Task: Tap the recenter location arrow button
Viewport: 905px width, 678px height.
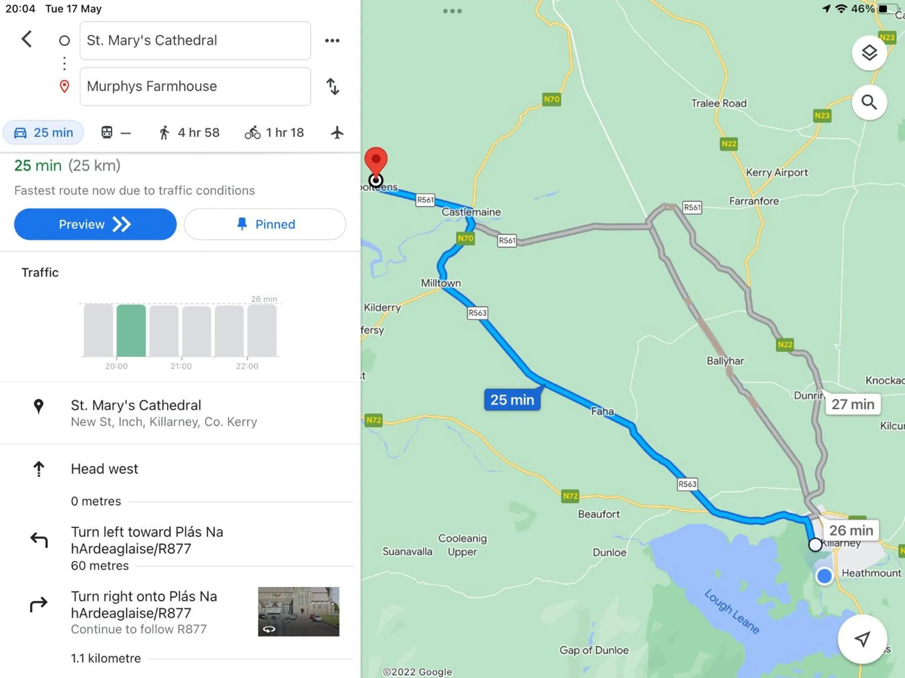Action: 862,639
